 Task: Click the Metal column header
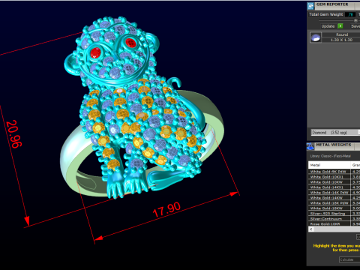[329, 165]
